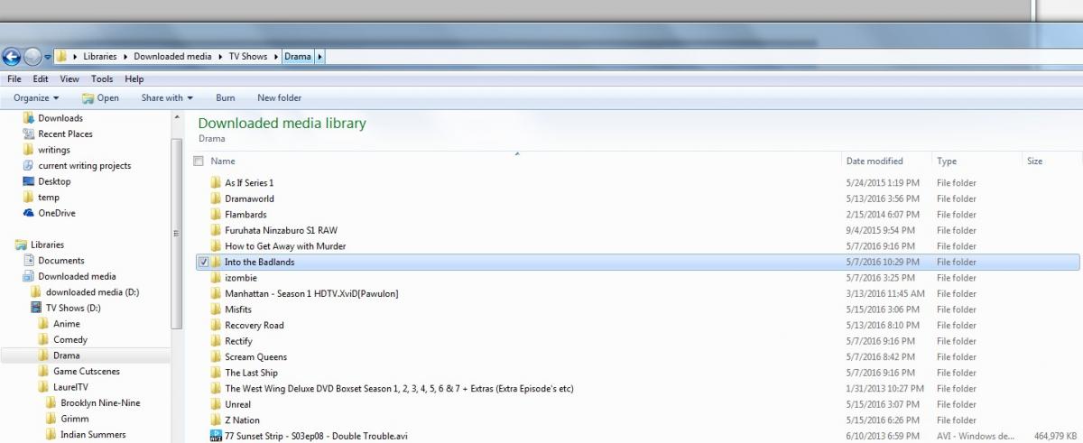Sort by the Size column header

pos(1034,161)
